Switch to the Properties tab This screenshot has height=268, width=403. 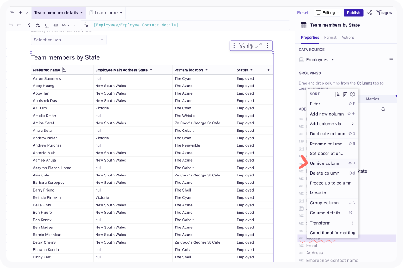(310, 38)
